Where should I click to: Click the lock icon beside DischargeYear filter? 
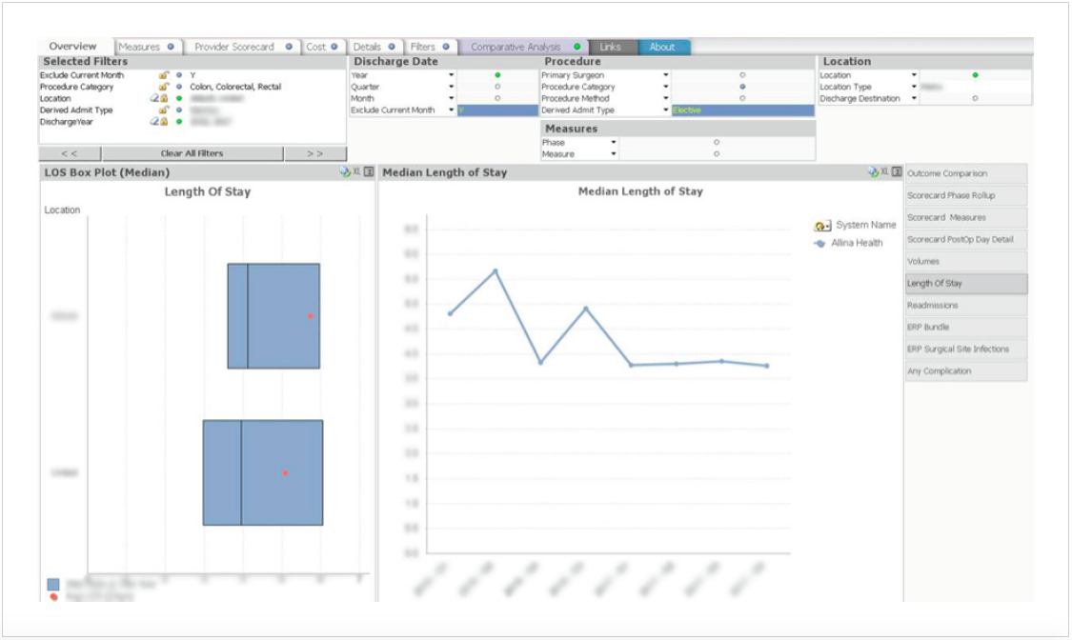point(164,120)
